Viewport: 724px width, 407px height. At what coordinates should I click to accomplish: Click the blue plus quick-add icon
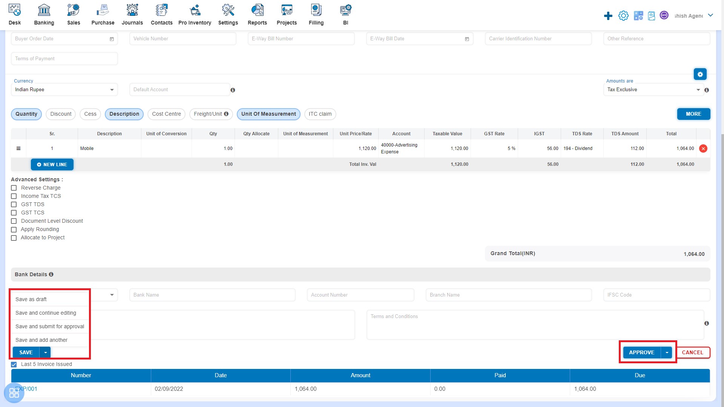(608, 16)
